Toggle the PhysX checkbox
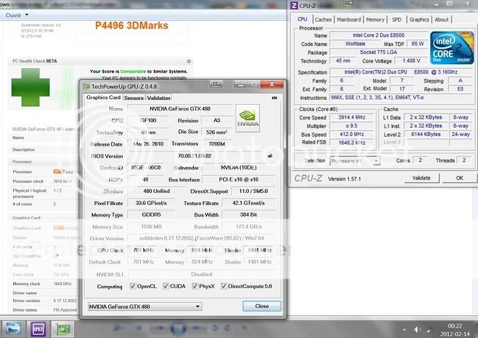 tap(194, 286)
